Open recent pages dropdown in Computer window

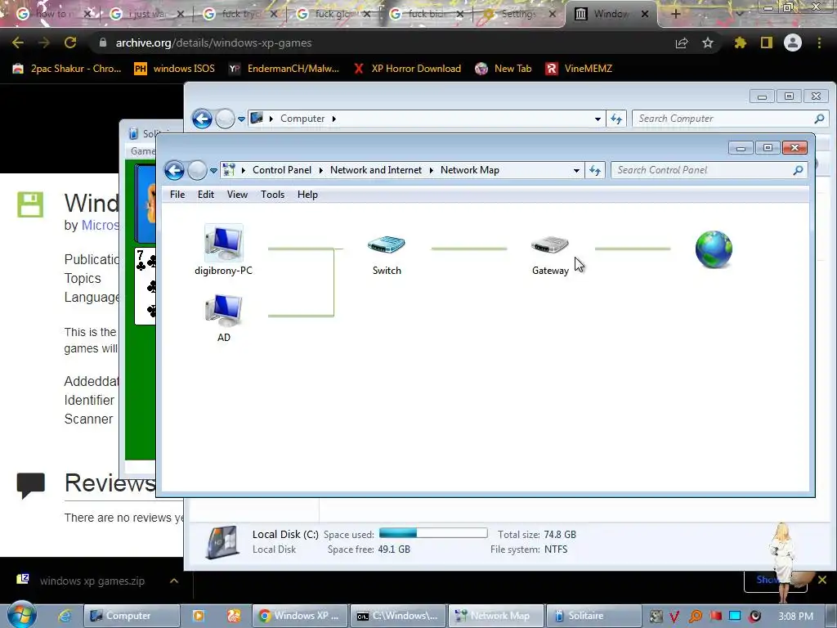click(x=241, y=119)
